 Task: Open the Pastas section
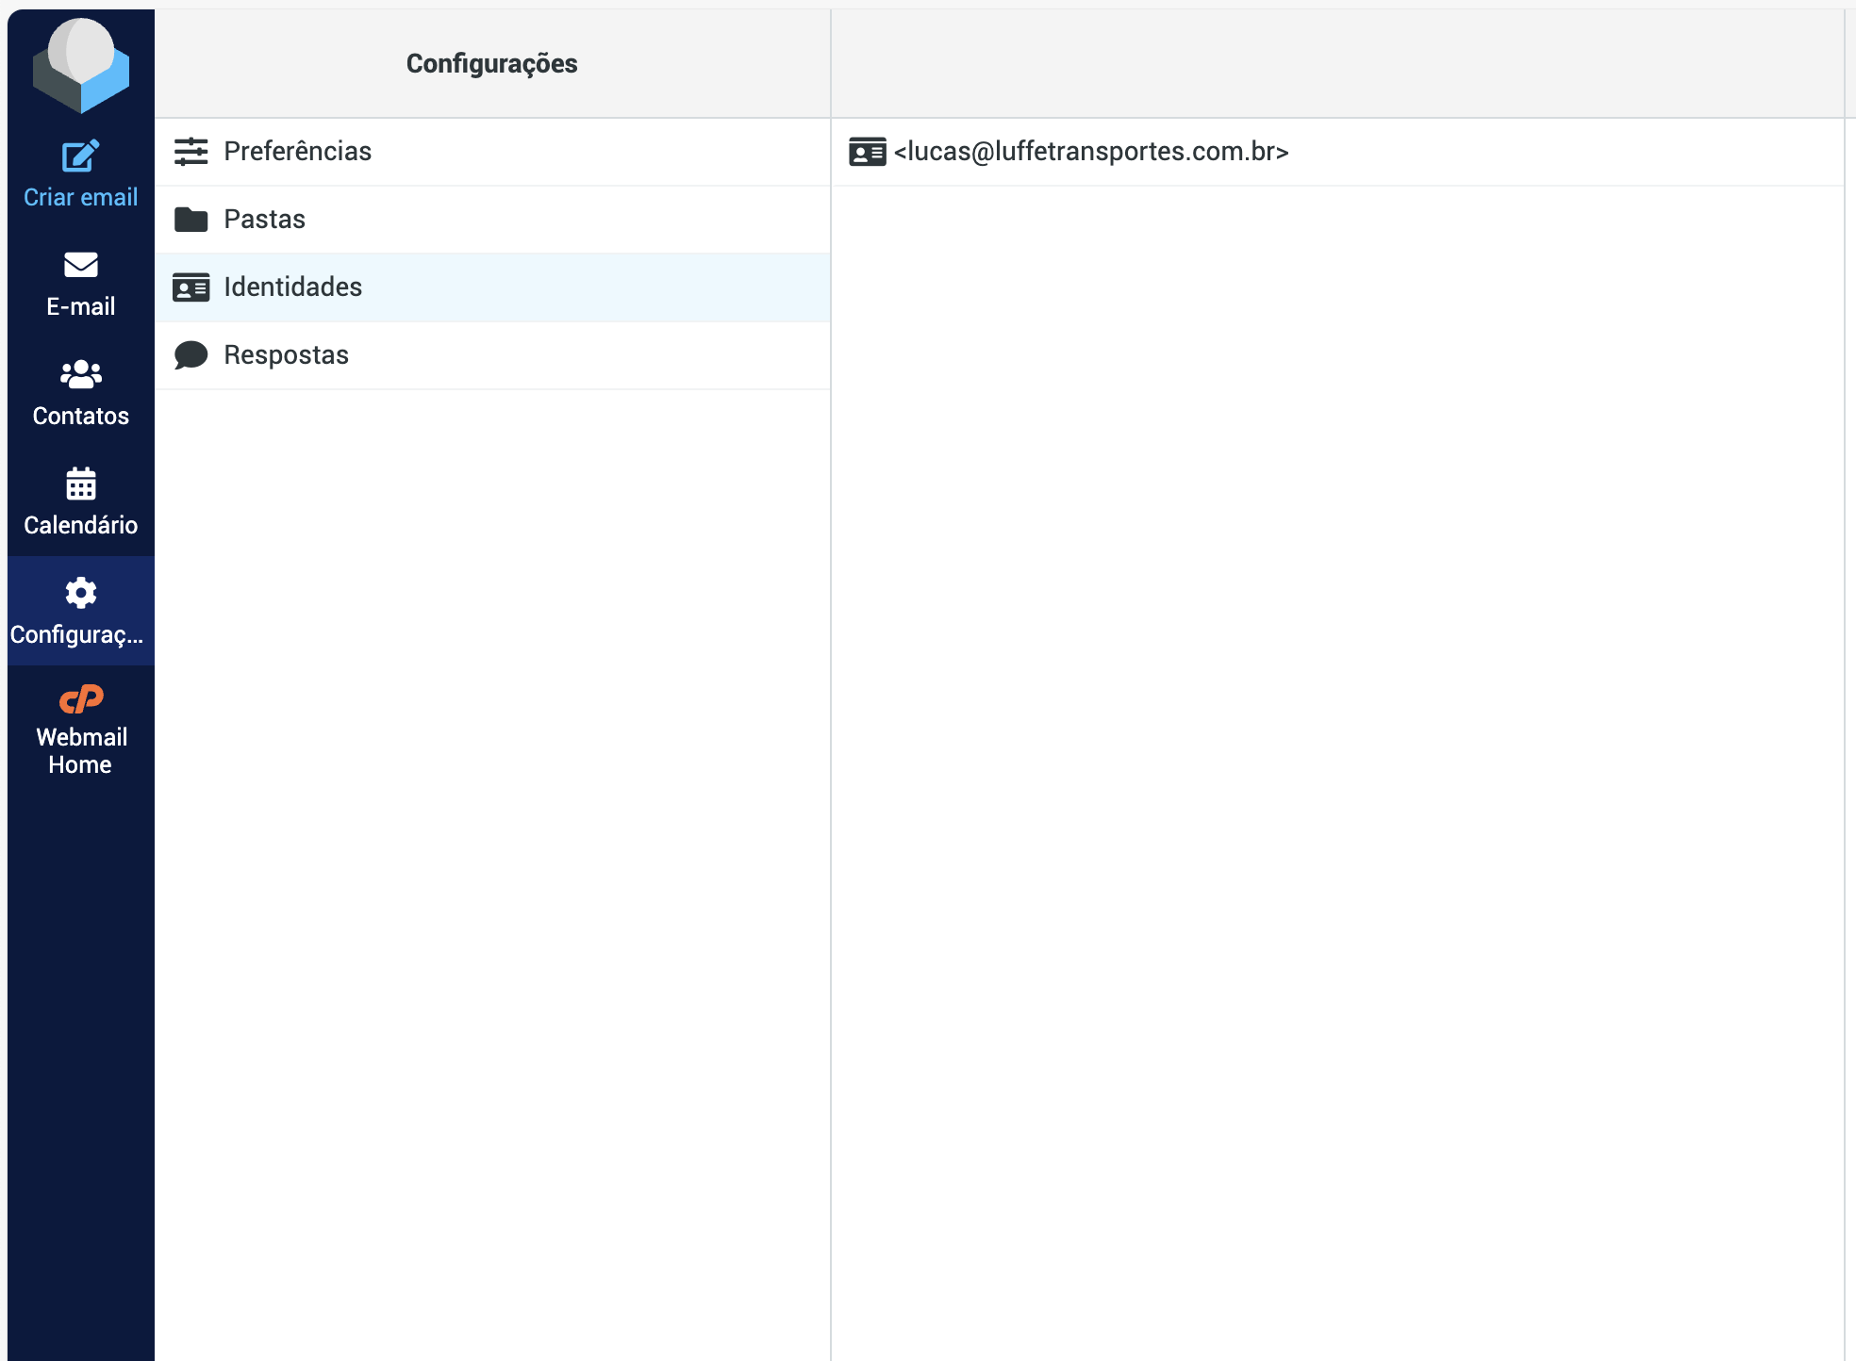click(x=493, y=220)
